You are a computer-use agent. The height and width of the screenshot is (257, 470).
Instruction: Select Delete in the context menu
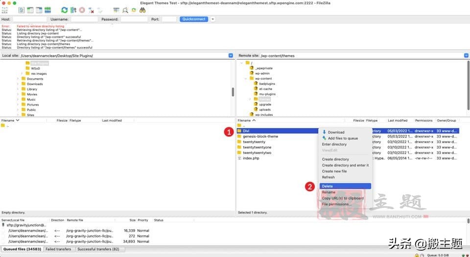(328, 186)
